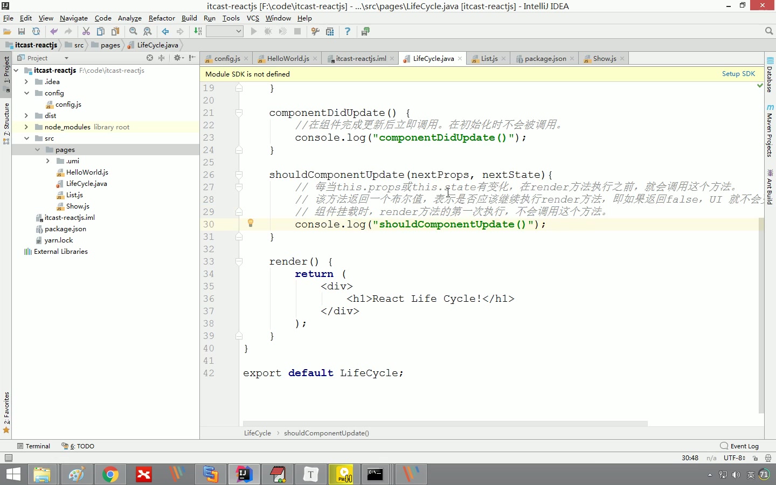Image resolution: width=776 pixels, height=485 pixels.
Task: Click the Open folder toolbar icon
Action: [7, 32]
